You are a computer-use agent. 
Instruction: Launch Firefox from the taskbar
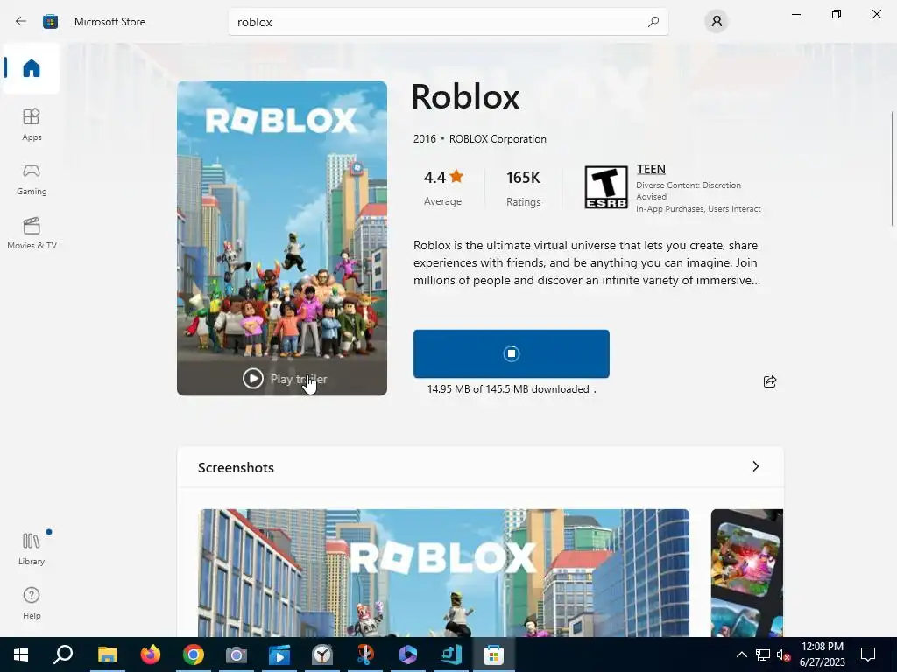click(x=151, y=654)
